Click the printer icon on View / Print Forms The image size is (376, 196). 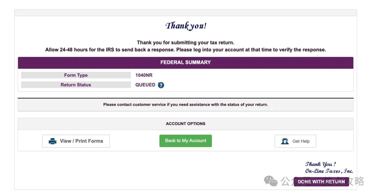coord(53,141)
